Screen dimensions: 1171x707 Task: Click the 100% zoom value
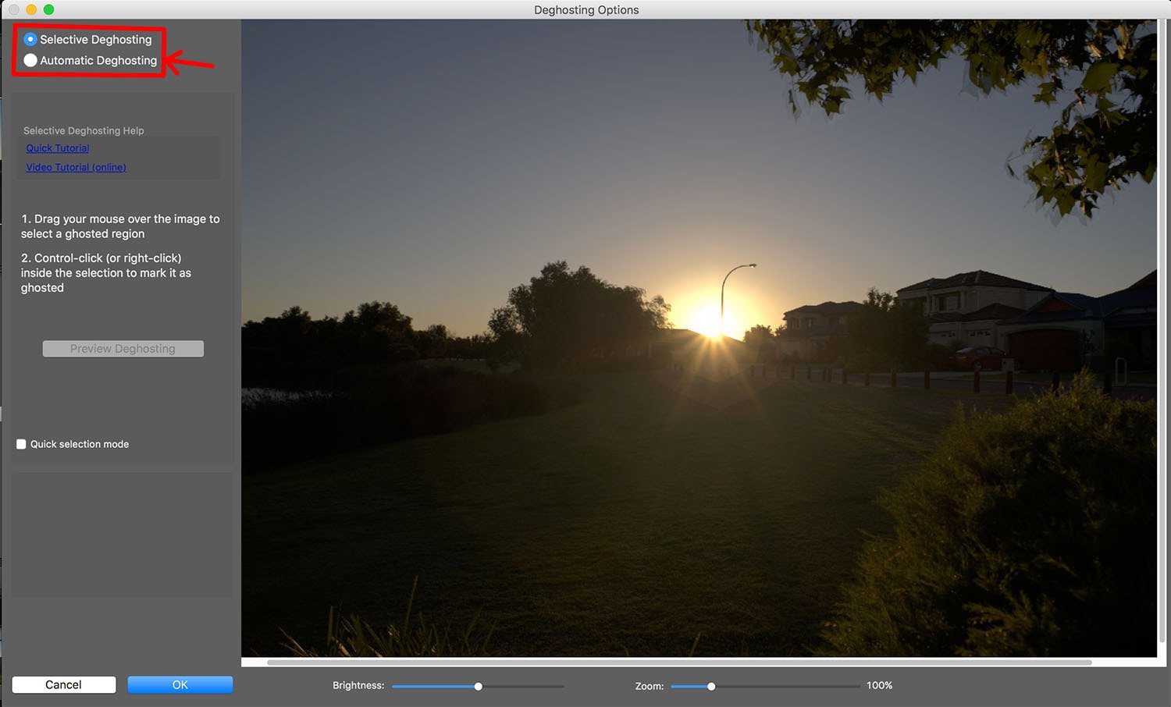click(879, 685)
